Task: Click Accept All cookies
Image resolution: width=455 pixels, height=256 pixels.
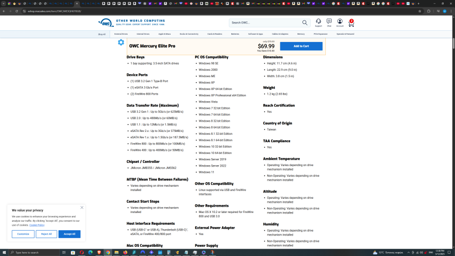Action: click(x=69, y=234)
